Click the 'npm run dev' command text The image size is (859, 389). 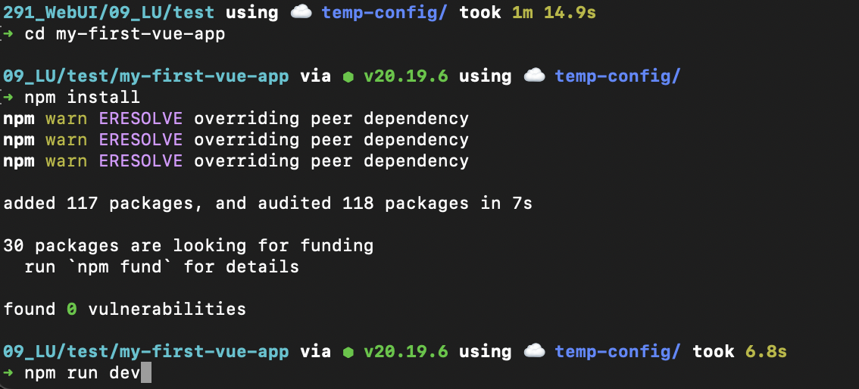tap(77, 373)
